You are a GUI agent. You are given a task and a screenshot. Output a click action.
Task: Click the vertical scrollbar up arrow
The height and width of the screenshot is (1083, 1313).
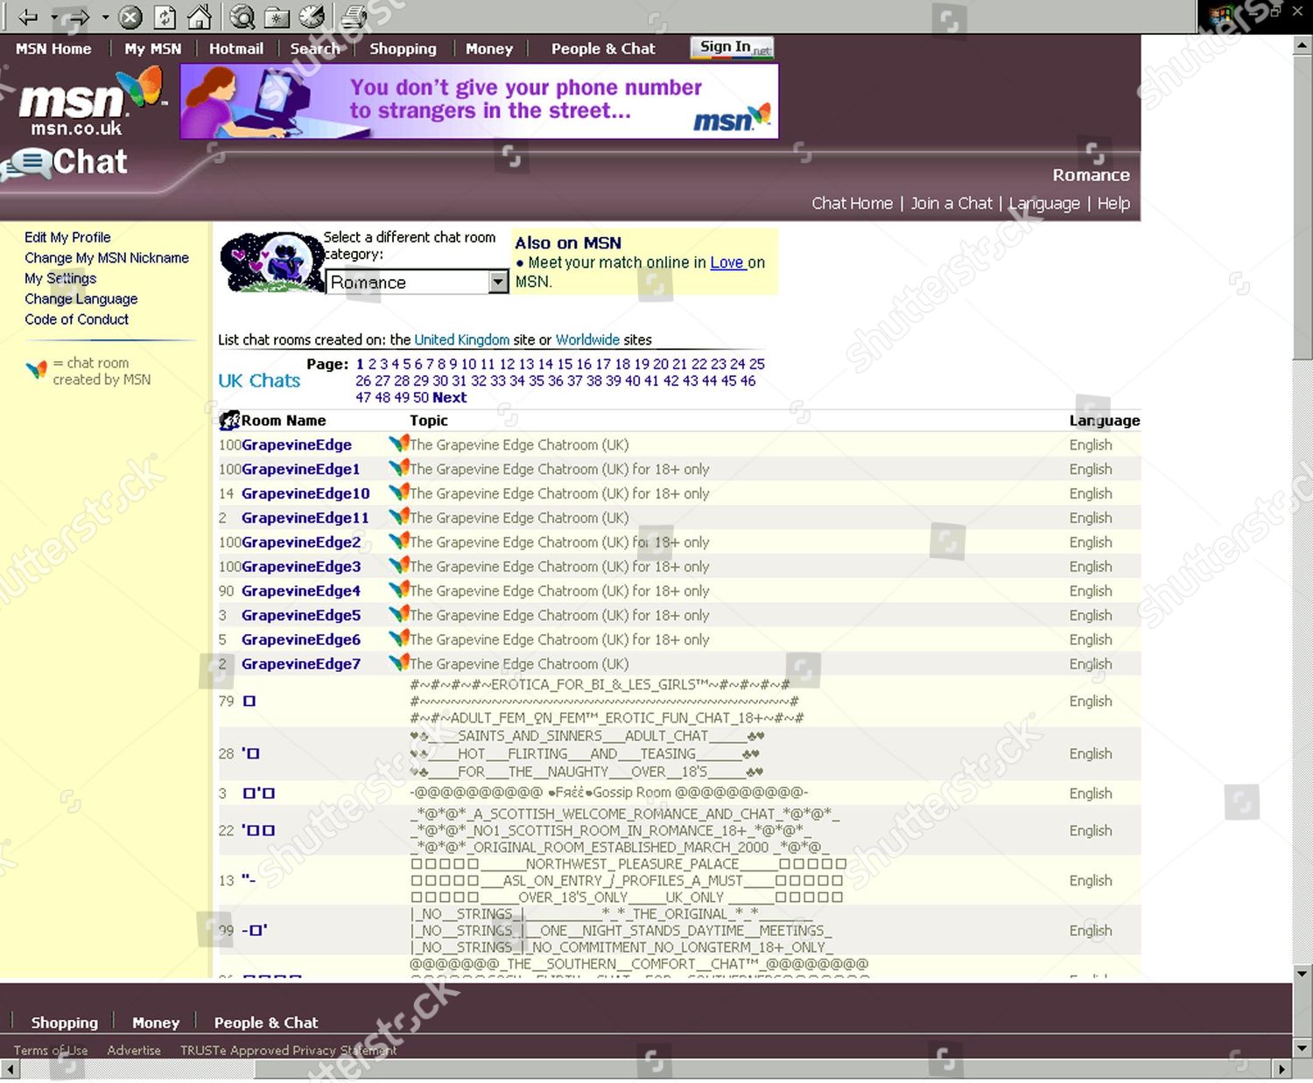pyautogui.click(x=1302, y=45)
